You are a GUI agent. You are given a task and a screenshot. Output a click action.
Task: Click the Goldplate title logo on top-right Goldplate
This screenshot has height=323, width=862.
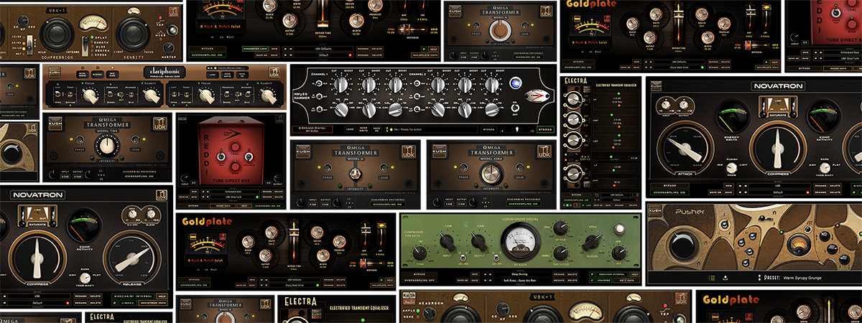(x=592, y=4)
